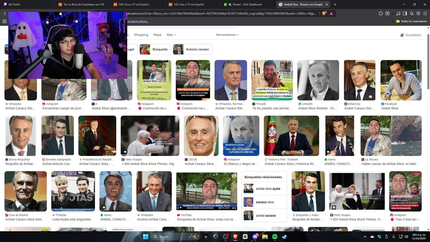Open the Brave Shields icon
This screenshot has width=430, height=242.
[324, 13]
